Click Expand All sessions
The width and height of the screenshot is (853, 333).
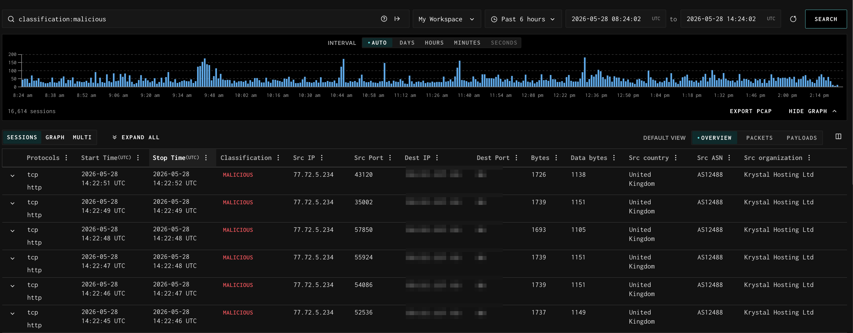[136, 137]
